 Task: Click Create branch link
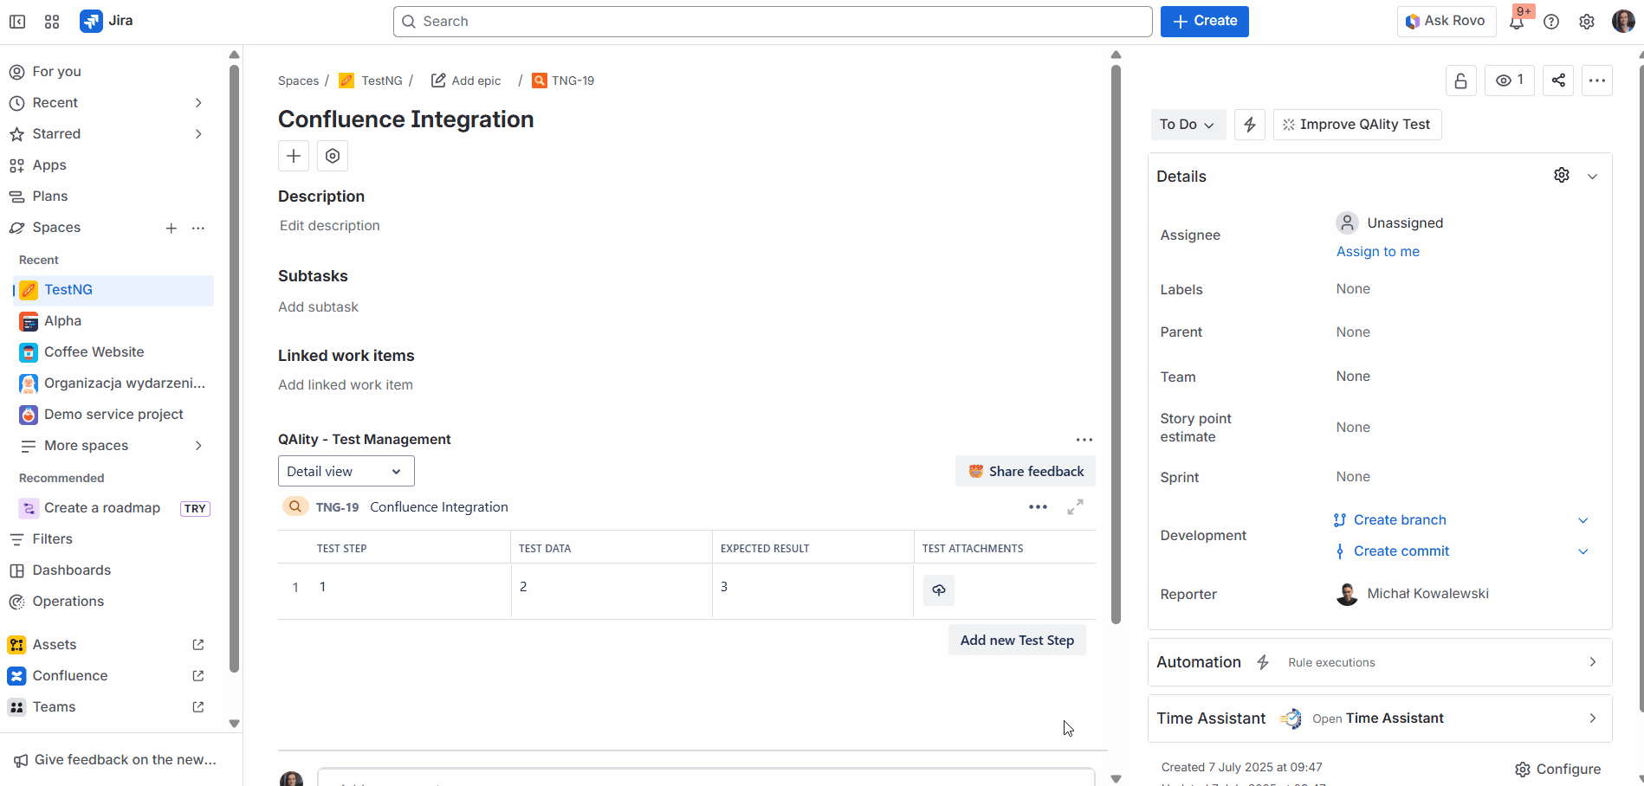tap(1400, 520)
